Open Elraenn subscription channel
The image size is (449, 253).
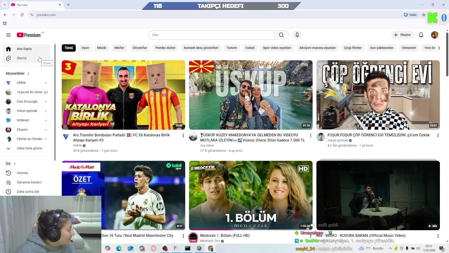tap(26, 130)
